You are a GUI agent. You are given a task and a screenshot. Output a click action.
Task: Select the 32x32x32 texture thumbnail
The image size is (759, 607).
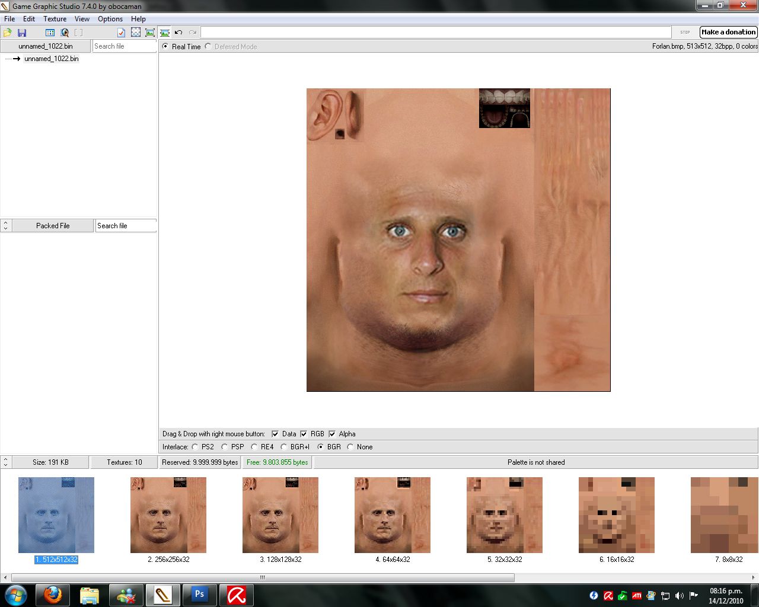point(505,515)
